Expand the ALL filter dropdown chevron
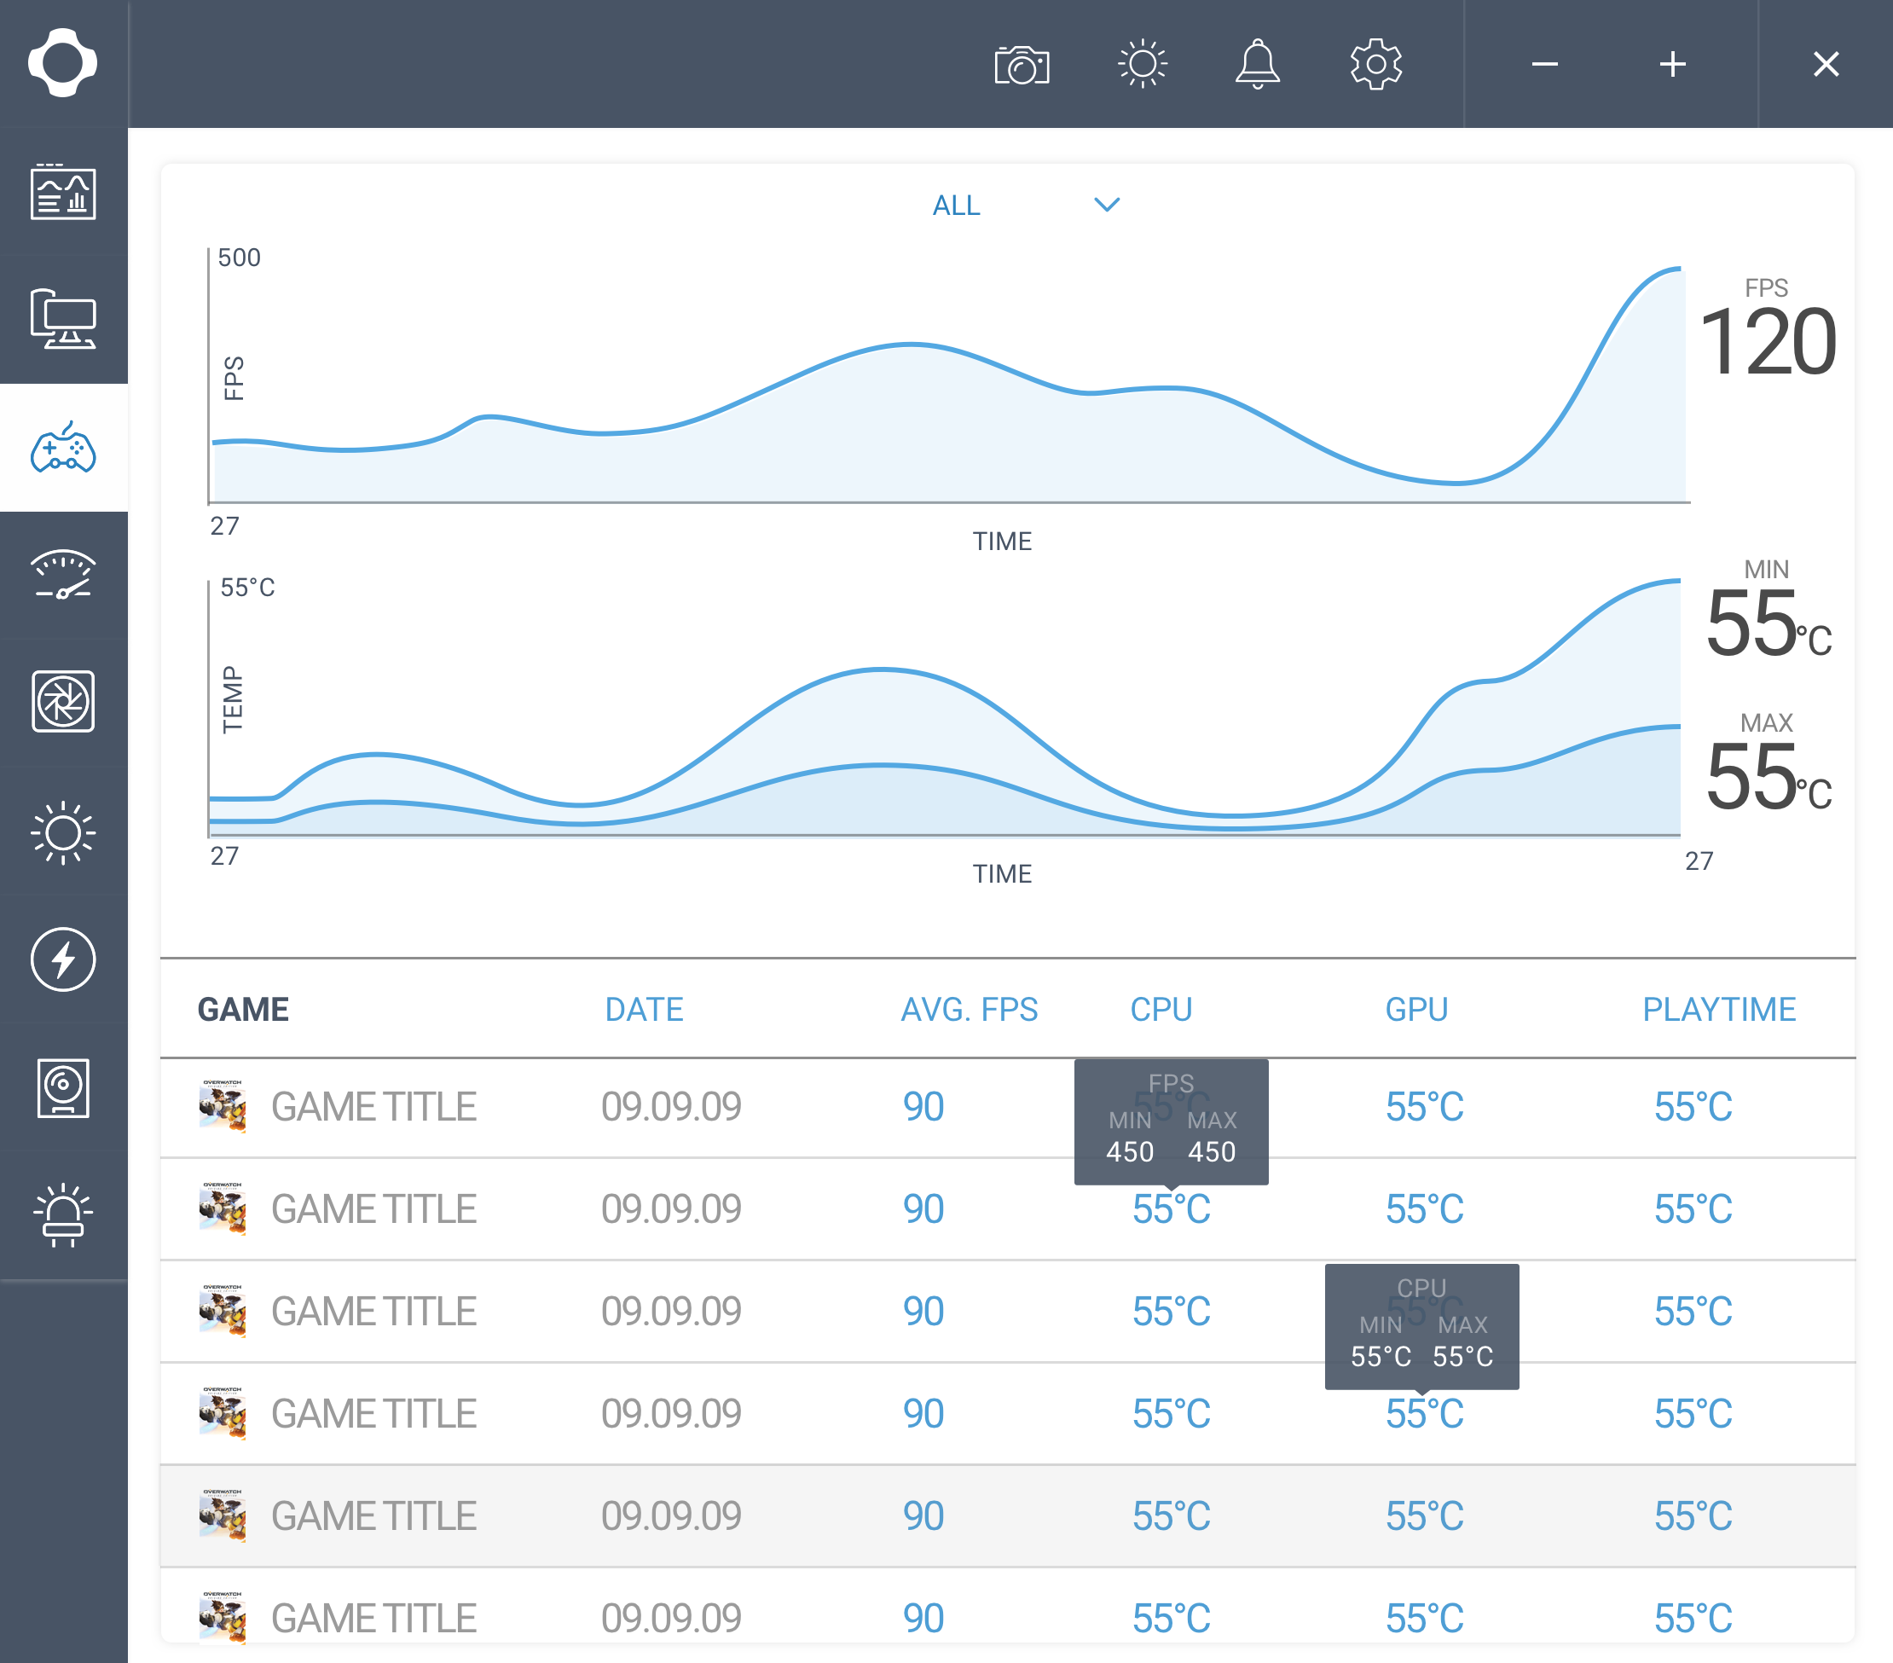The image size is (1893, 1663). coord(1107,205)
